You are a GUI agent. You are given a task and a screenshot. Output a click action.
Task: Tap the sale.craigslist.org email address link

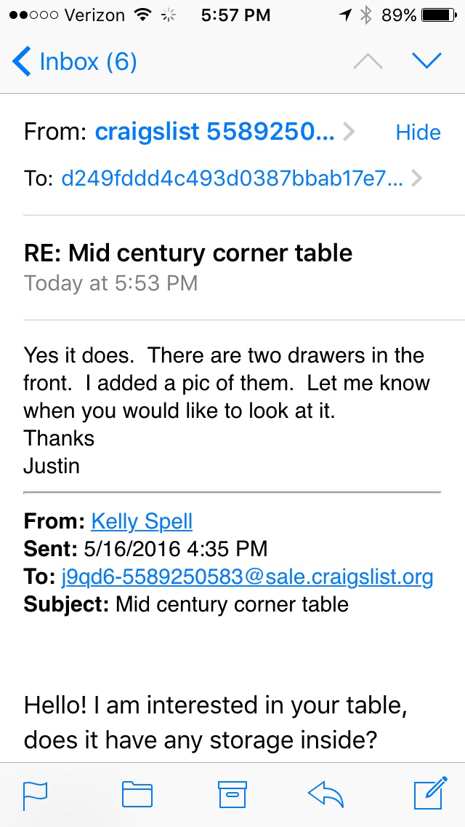tap(248, 577)
